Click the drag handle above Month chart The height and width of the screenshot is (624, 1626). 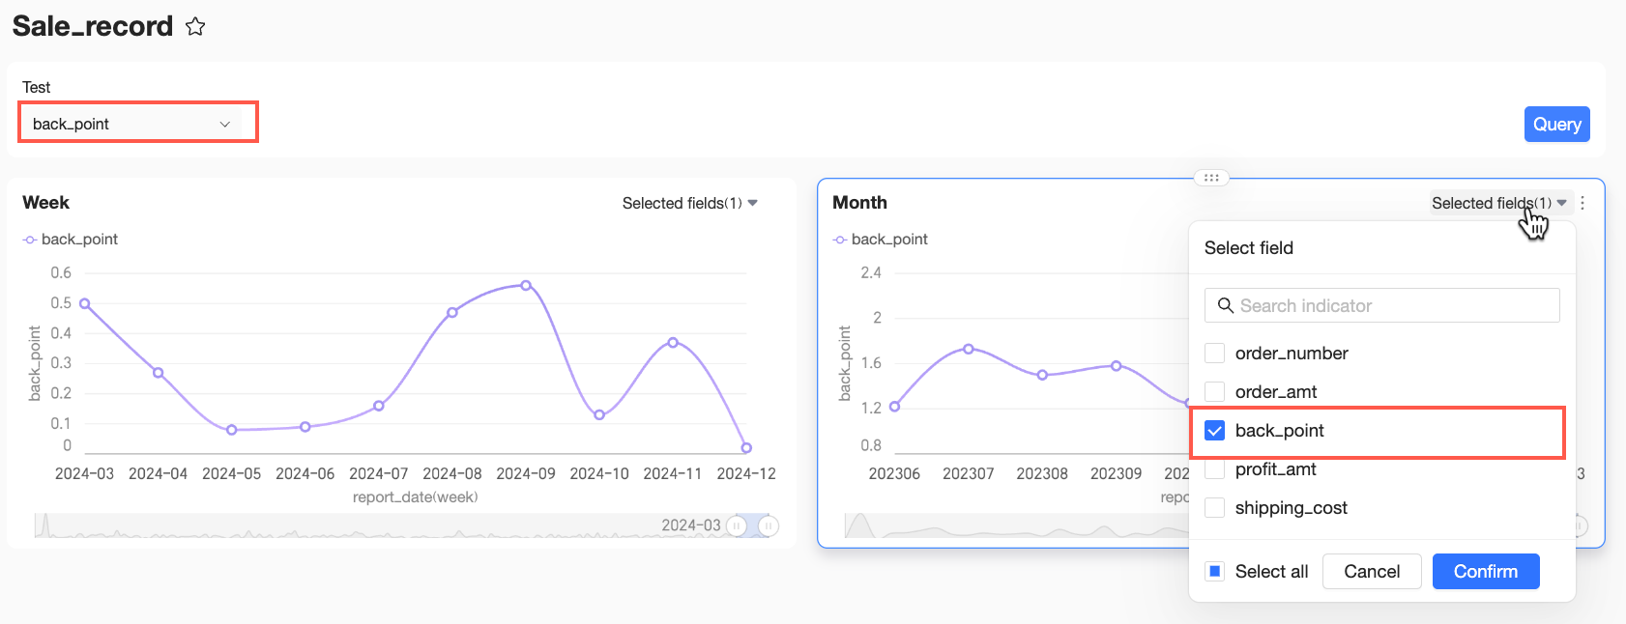point(1211,178)
